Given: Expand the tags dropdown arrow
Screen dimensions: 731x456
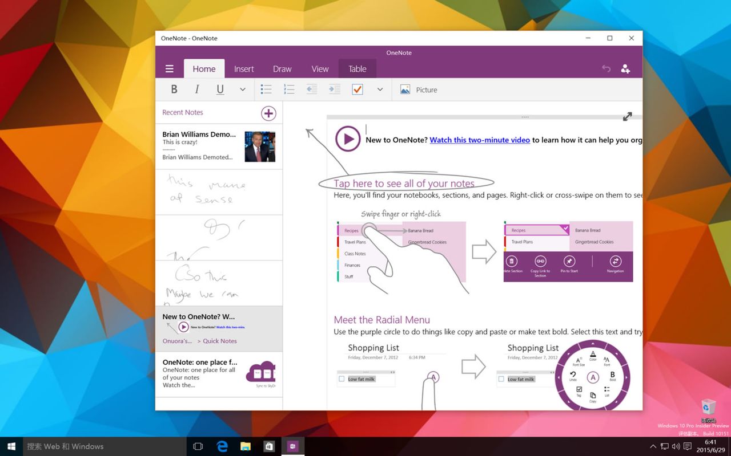Looking at the screenshot, I should tap(380, 89).
